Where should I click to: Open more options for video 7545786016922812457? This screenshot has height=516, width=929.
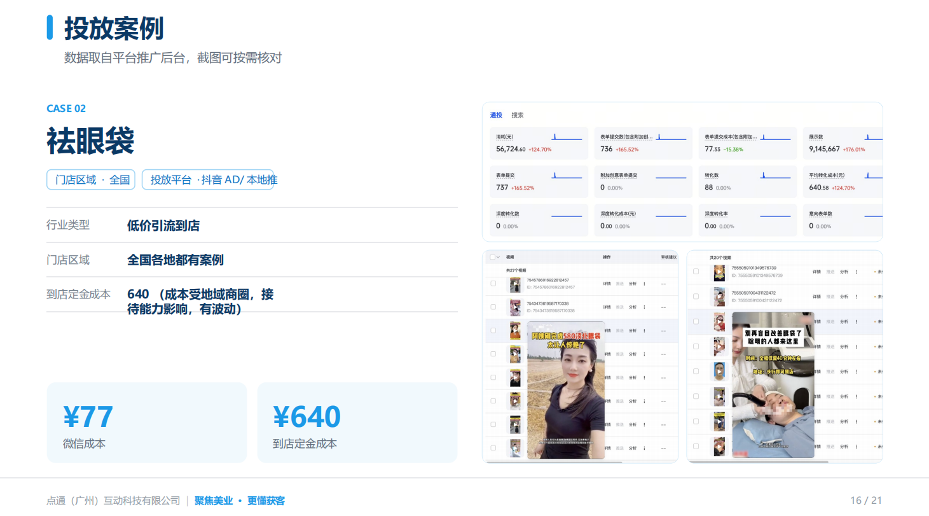coord(645,284)
